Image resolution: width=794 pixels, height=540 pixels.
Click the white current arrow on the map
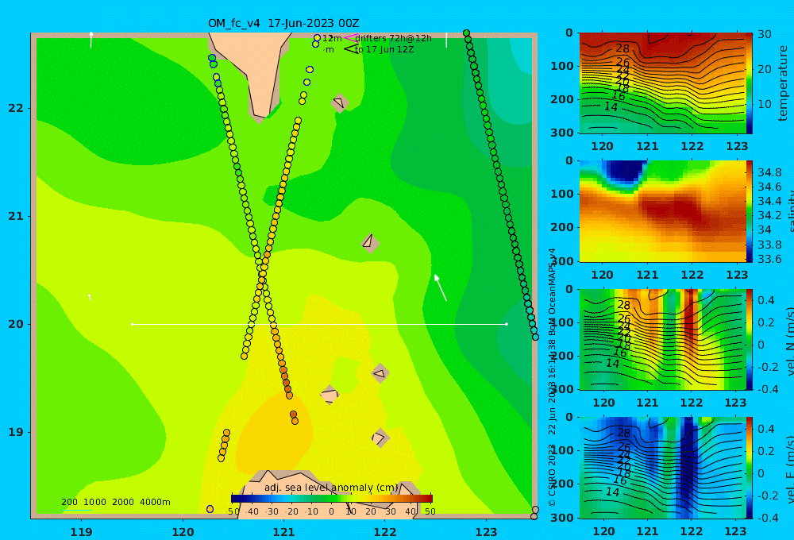coord(441,287)
